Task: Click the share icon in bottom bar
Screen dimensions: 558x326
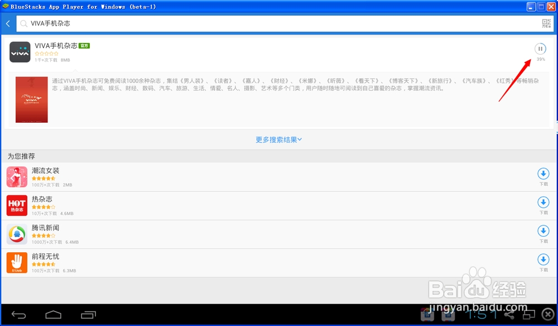Action: [509, 315]
